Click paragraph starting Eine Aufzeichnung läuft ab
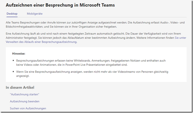The height and width of the screenshot is (113, 193). click(x=96, y=38)
